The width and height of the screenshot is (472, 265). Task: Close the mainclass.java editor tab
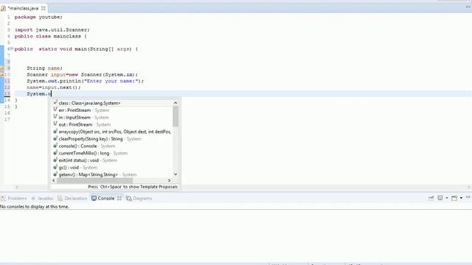(x=44, y=8)
